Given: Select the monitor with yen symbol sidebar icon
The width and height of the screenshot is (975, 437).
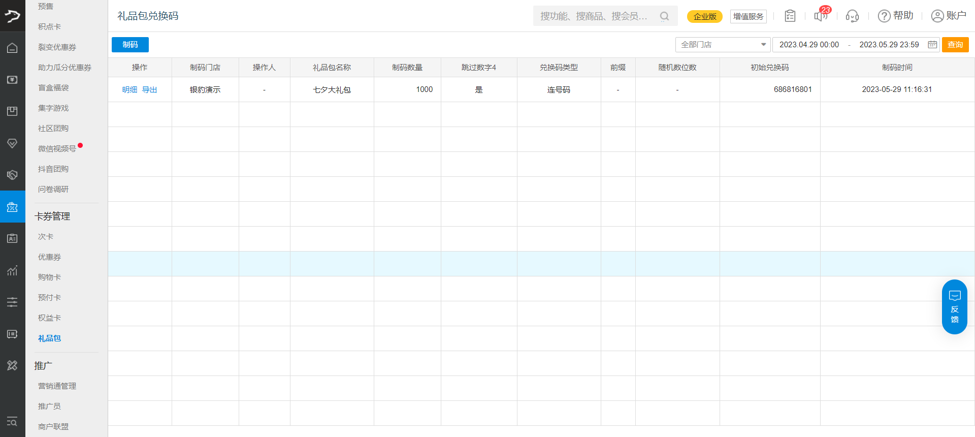Looking at the screenshot, I should click(12, 80).
